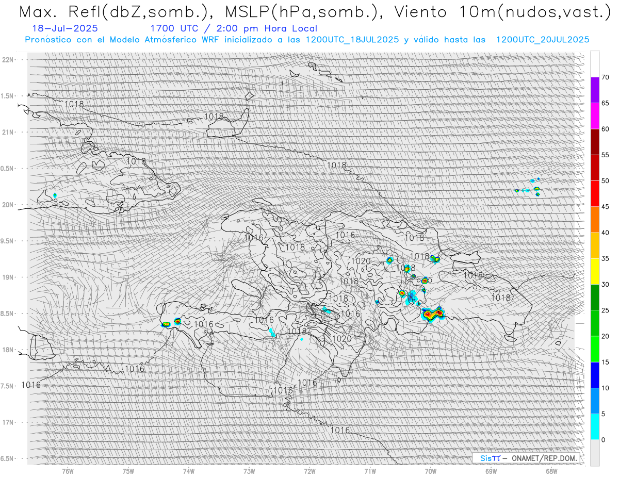
Task: Click the valid-until time '1200UTC_20JUL2025'
Action: coord(542,40)
